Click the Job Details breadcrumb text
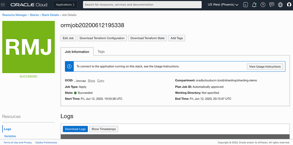The image size is (293, 145). (x=69, y=15)
